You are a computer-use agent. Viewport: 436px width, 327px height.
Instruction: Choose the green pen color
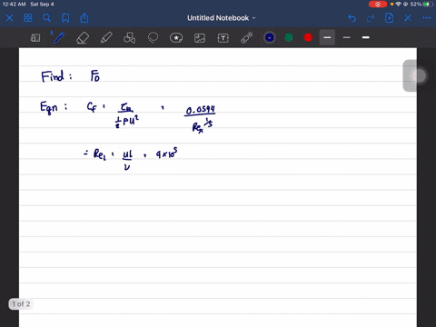point(289,37)
